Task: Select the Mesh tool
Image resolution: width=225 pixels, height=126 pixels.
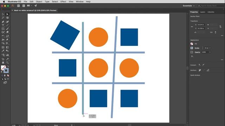Action: (x=3, y=47)
